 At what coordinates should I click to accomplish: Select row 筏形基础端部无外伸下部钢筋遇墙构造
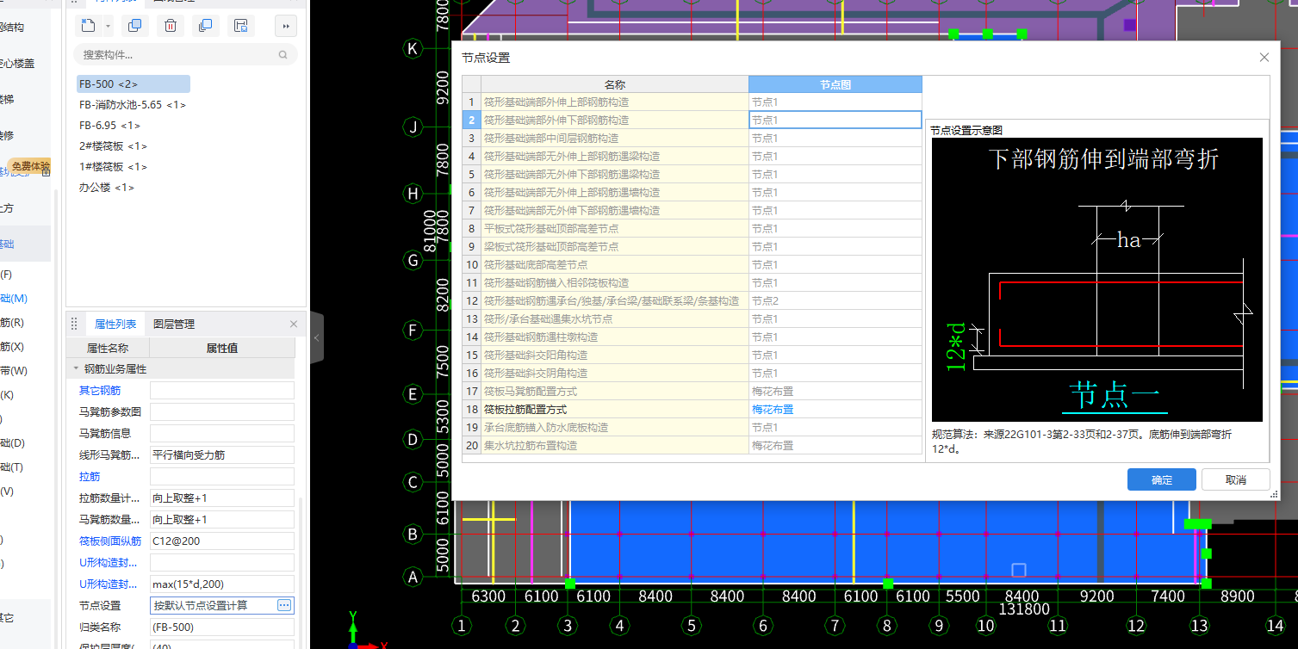615,210
